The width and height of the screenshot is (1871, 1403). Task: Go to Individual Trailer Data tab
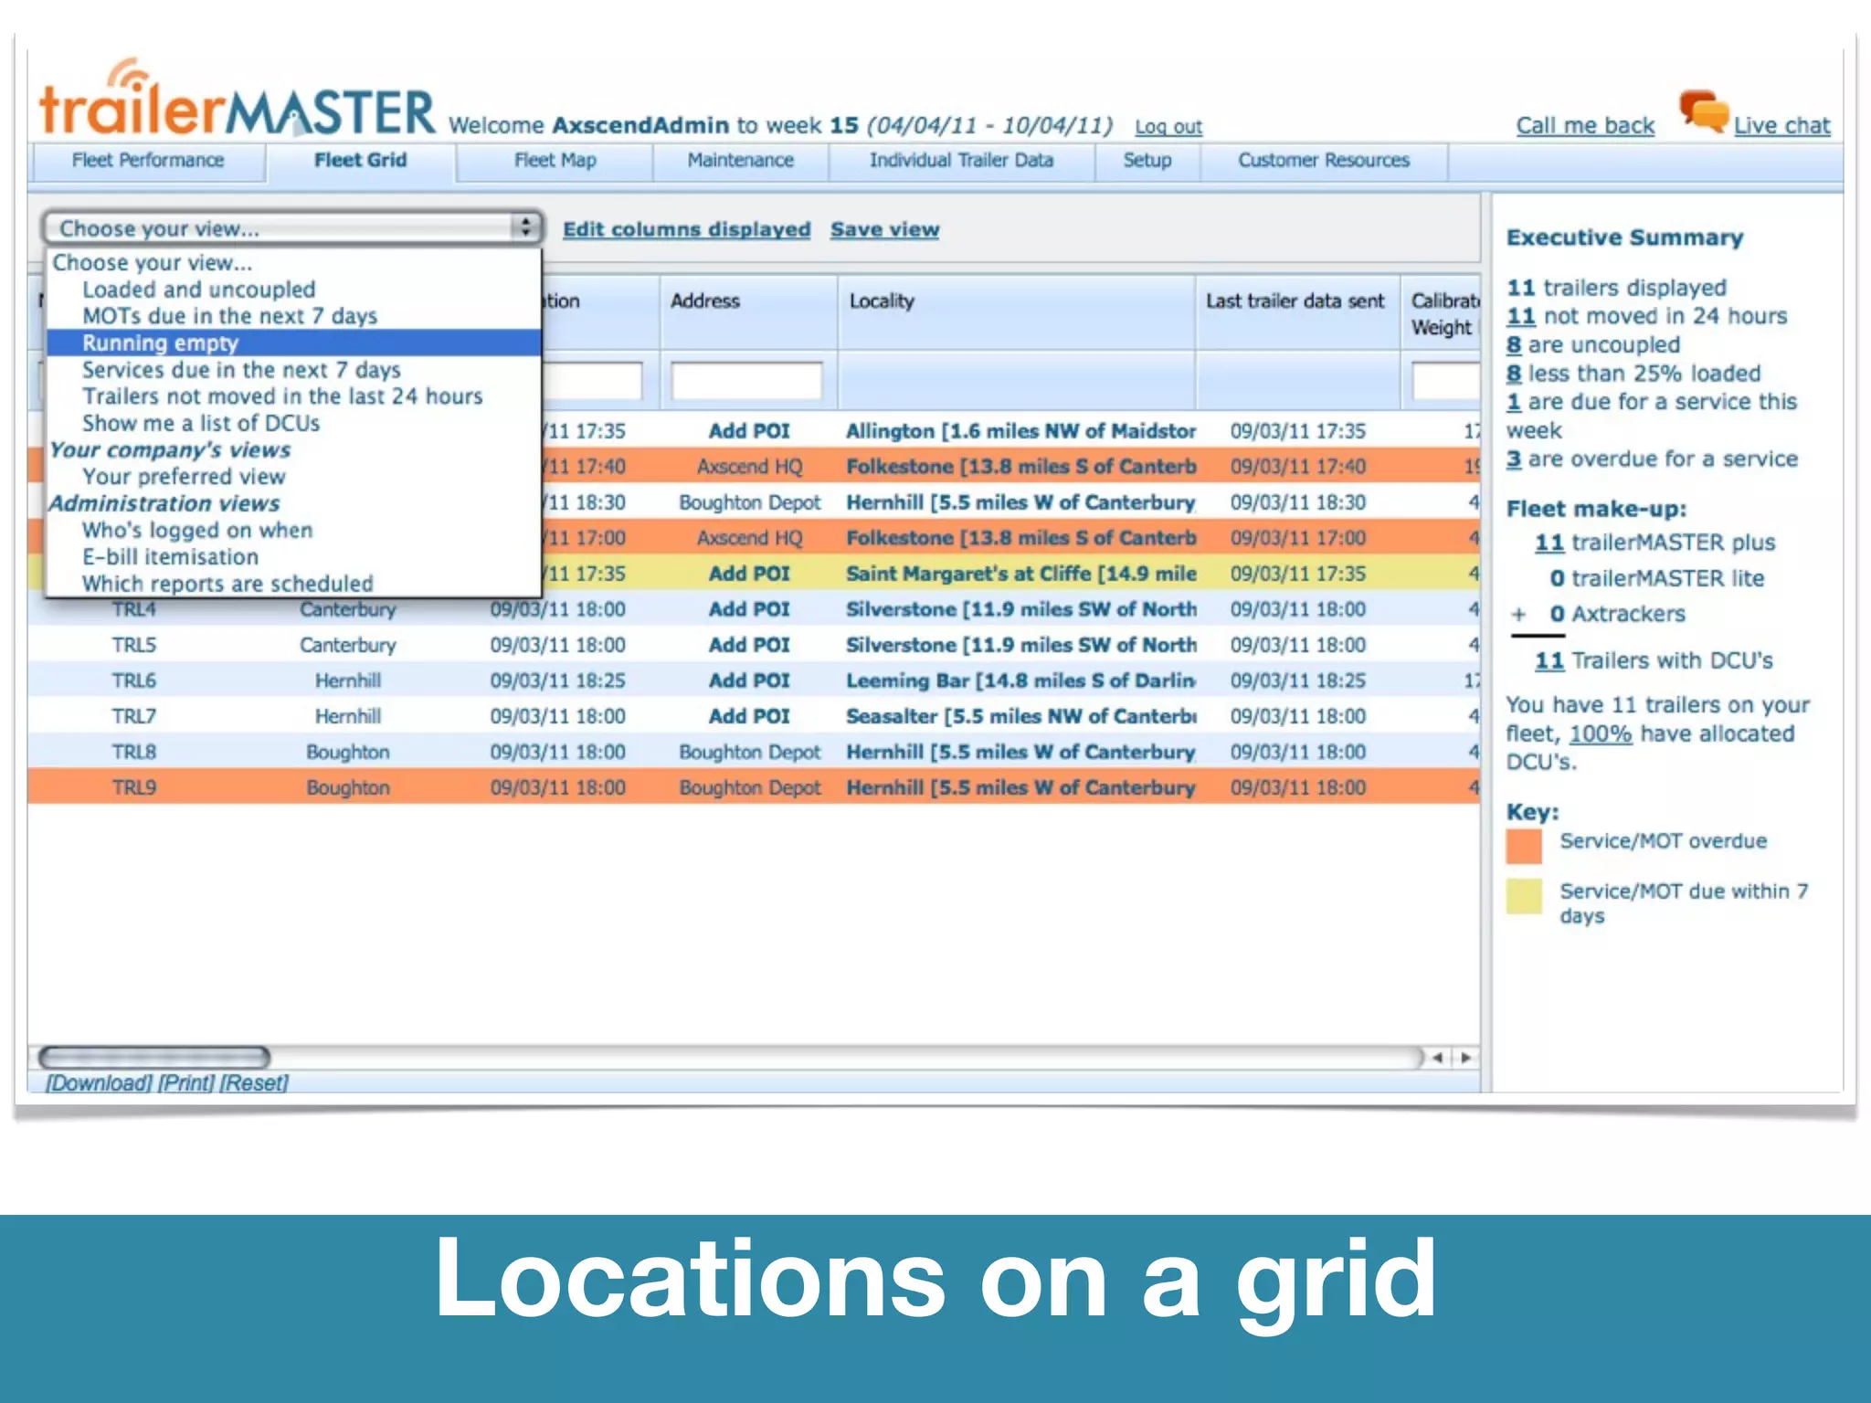click(961, 161)
